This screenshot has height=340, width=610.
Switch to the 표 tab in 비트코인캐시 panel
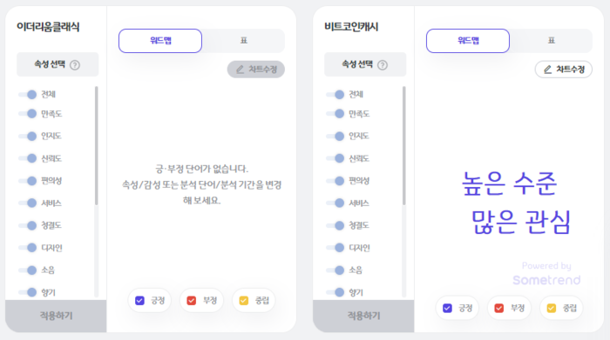[x=552, y=41]
